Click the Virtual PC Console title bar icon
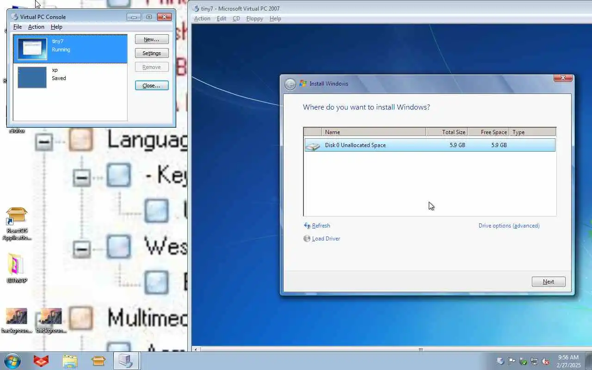Image resolution: width=592 pixels, height=370 pixels. [14, 17]
